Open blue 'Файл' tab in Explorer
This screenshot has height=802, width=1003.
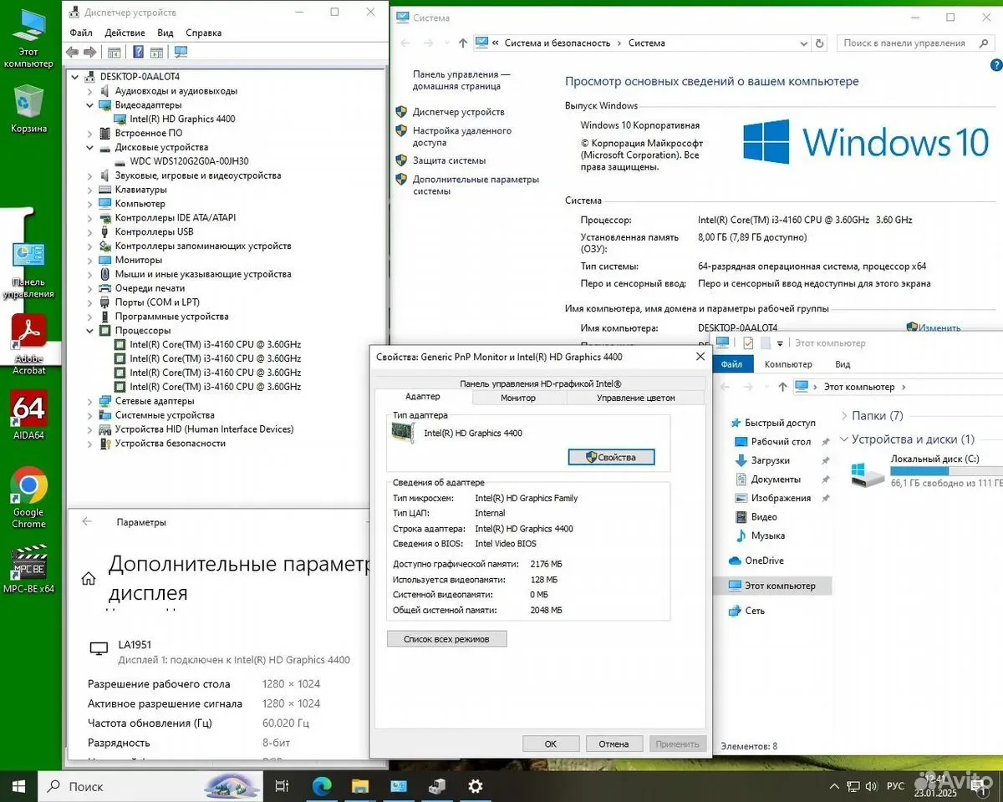(x=731, y=364)
